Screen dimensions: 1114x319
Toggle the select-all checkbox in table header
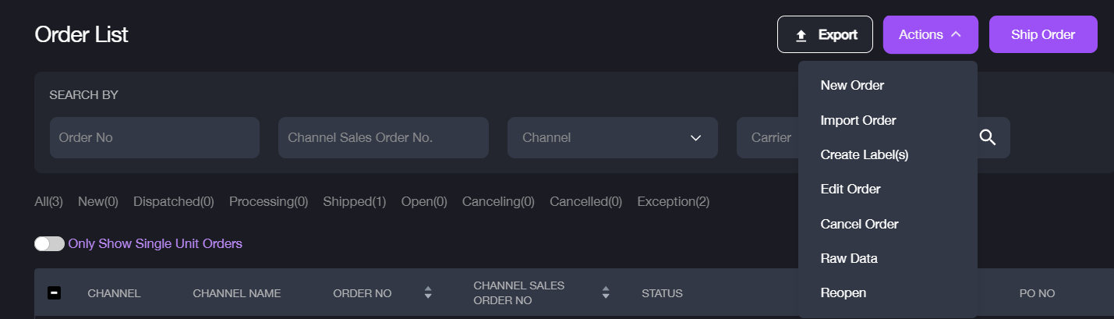[x=54, y=293]
